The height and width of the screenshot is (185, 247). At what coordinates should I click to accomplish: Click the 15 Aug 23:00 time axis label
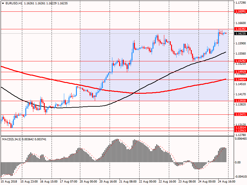click(x=29, y=182)
